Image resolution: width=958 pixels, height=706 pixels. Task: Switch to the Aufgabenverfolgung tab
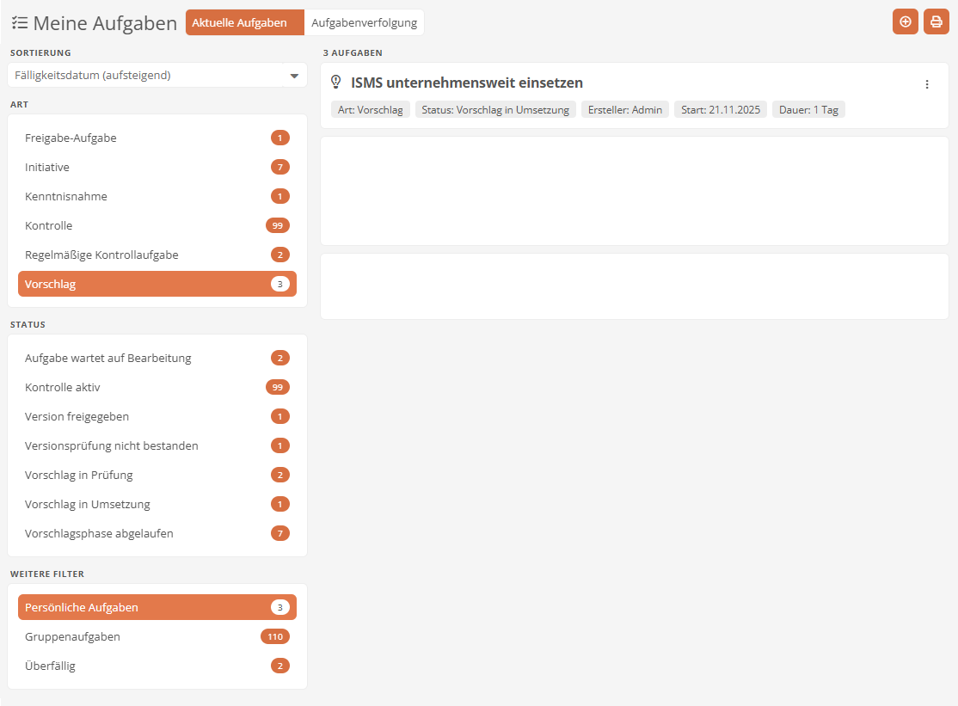(364, 23)
